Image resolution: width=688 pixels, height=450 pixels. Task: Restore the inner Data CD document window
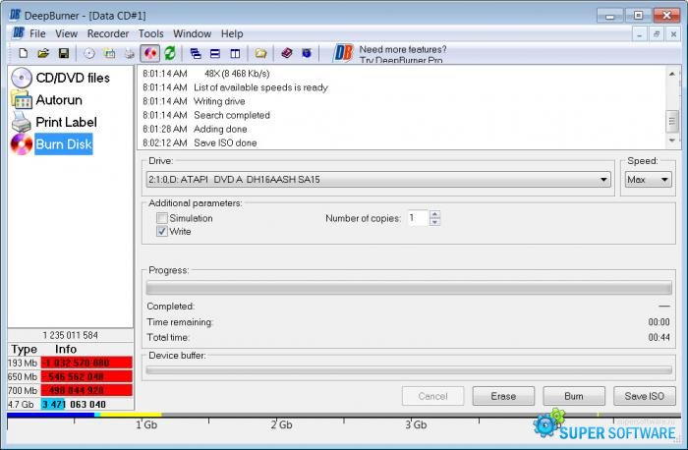(657, 33)
